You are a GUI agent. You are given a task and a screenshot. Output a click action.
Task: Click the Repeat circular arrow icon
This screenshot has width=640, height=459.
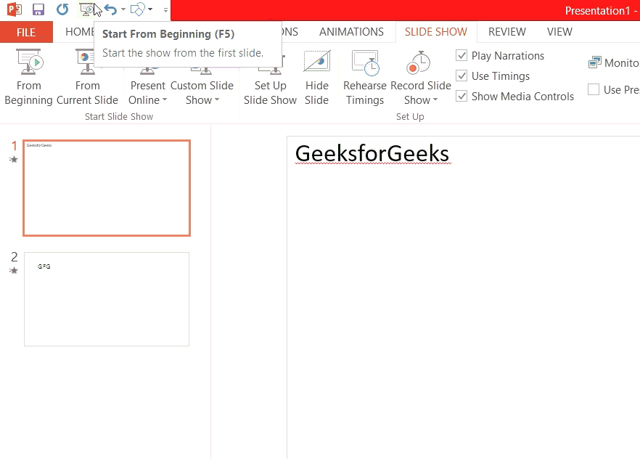click(62, 9)
